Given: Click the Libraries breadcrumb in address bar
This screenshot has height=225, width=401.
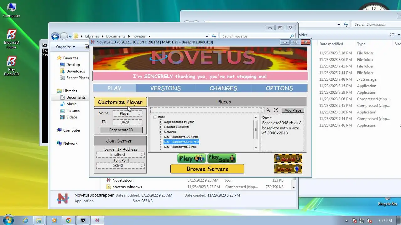Looking at the screenshot, I should (x=92, y=36).
